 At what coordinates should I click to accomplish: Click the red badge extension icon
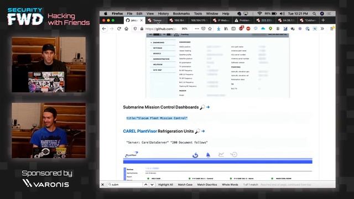(x=241, y=28)
